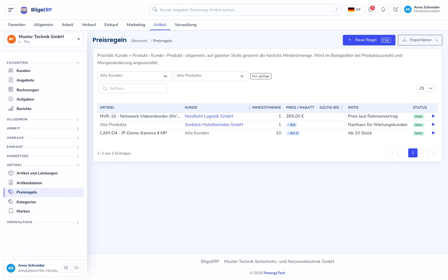Open the Seeblick Hotelbetriebe GmbH customer link
This screenshot has width=448, height=280.
(x=214, y=125)
